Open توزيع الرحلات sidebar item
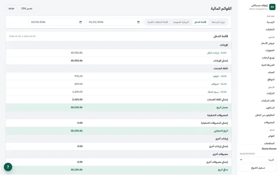Viewport: 279px width, 175px height. coord(268,58)
